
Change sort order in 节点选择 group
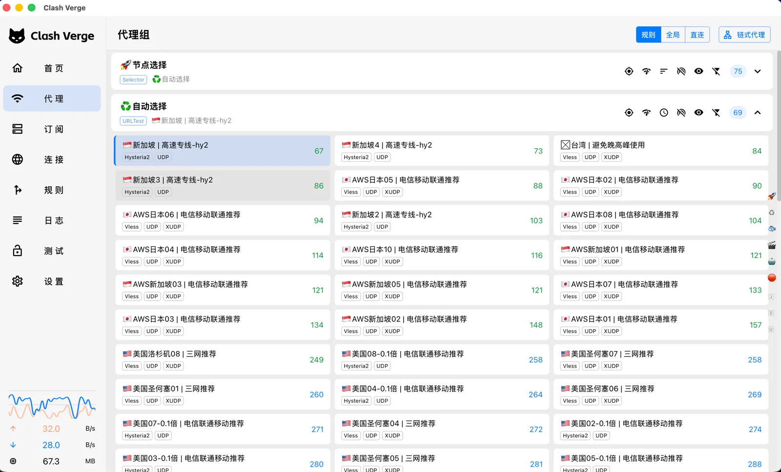[x=664, y=71]
